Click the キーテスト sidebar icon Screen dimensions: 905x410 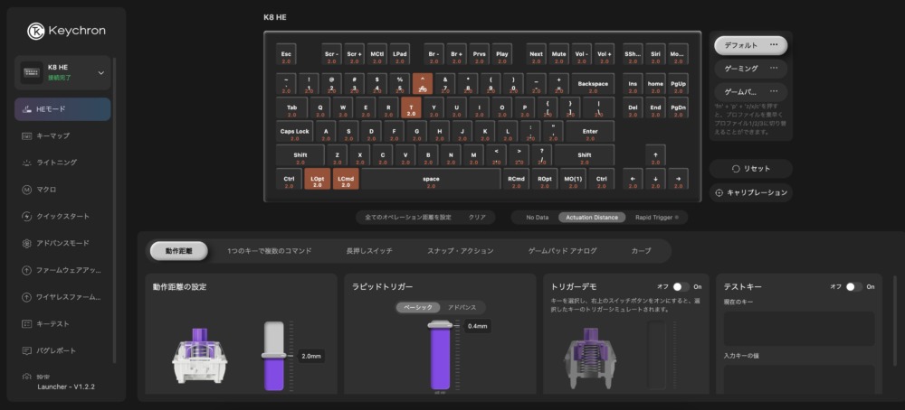pos(27,323)
